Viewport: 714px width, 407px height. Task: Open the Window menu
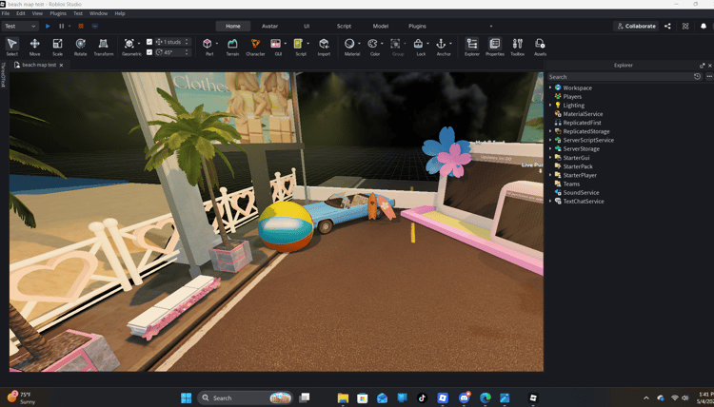98,13
